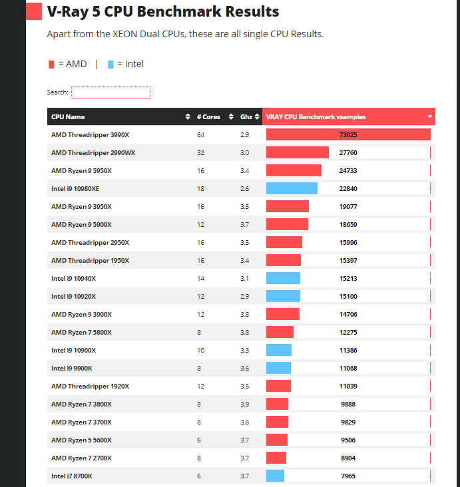Screen dimensions: 460x487
Task: Click the red AMD legend square
Action: point(51,65)
